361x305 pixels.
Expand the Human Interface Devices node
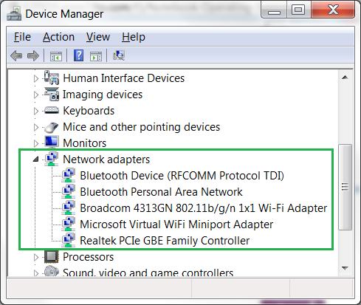(36, 78)
